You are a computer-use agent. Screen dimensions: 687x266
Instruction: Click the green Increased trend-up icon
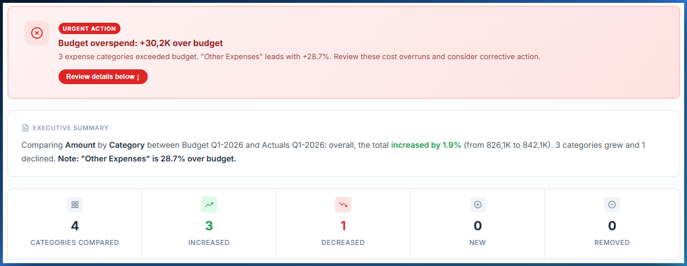click(209, 205)
